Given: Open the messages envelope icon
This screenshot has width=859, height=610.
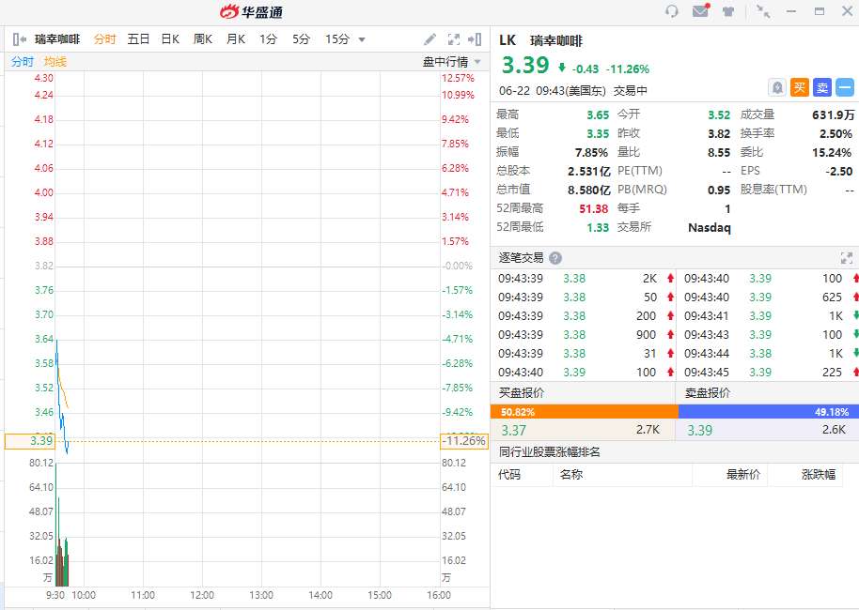Looking at the screenshot, I should pos(700,11).
